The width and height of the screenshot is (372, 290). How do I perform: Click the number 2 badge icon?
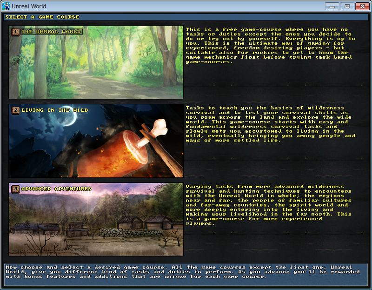[x=16, y=110]
